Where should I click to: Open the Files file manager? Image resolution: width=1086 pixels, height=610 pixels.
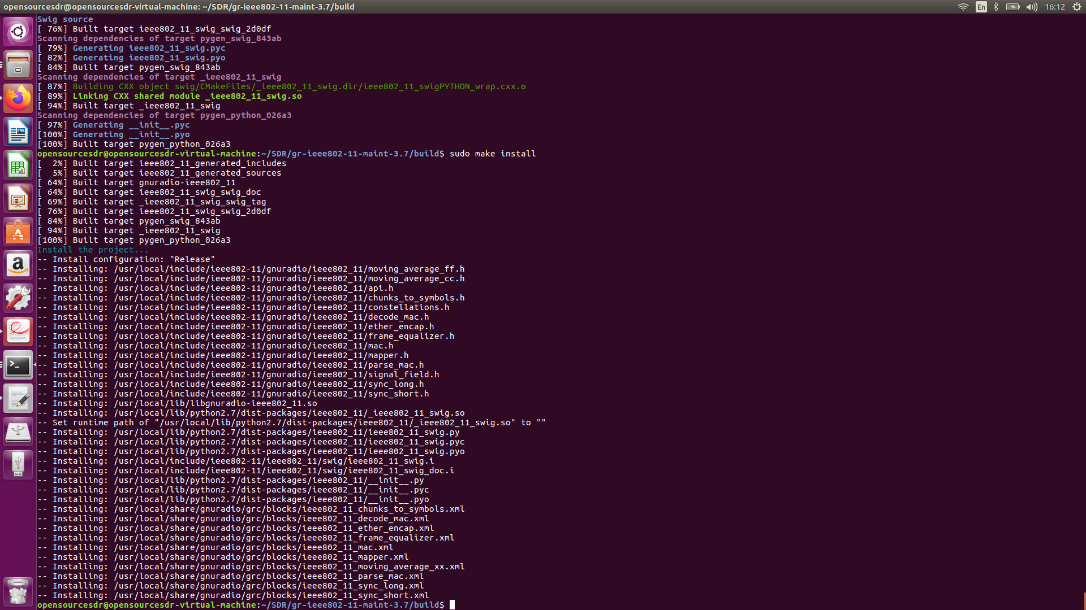(18, 65)
